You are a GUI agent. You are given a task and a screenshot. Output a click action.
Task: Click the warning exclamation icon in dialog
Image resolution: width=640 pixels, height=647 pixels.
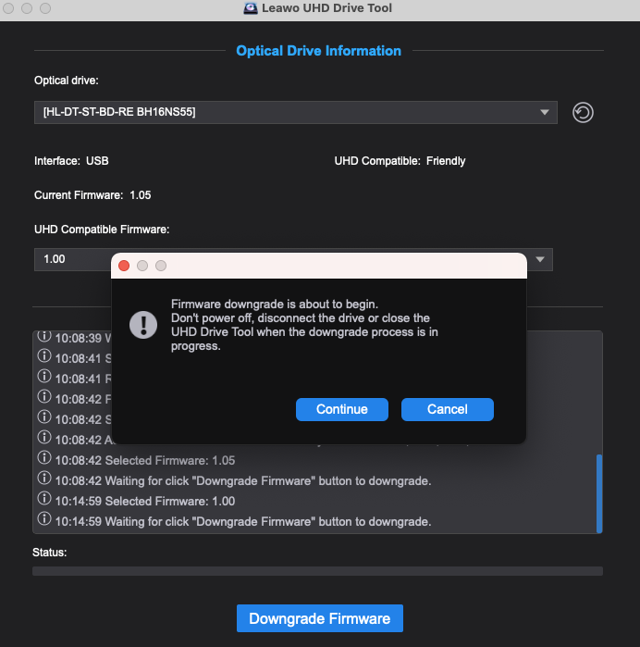pyautogui.click(x=142, y=324)
